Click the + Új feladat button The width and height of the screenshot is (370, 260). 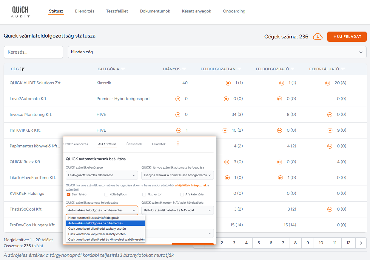347,37
